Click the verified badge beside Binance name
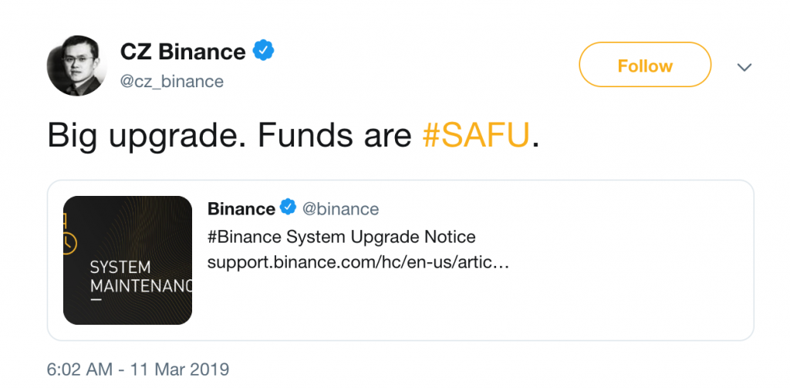This screenshot has width=790, height=388. [x=289, y=207]
